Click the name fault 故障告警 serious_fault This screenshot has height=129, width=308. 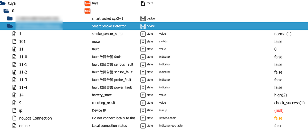point(112,64)
